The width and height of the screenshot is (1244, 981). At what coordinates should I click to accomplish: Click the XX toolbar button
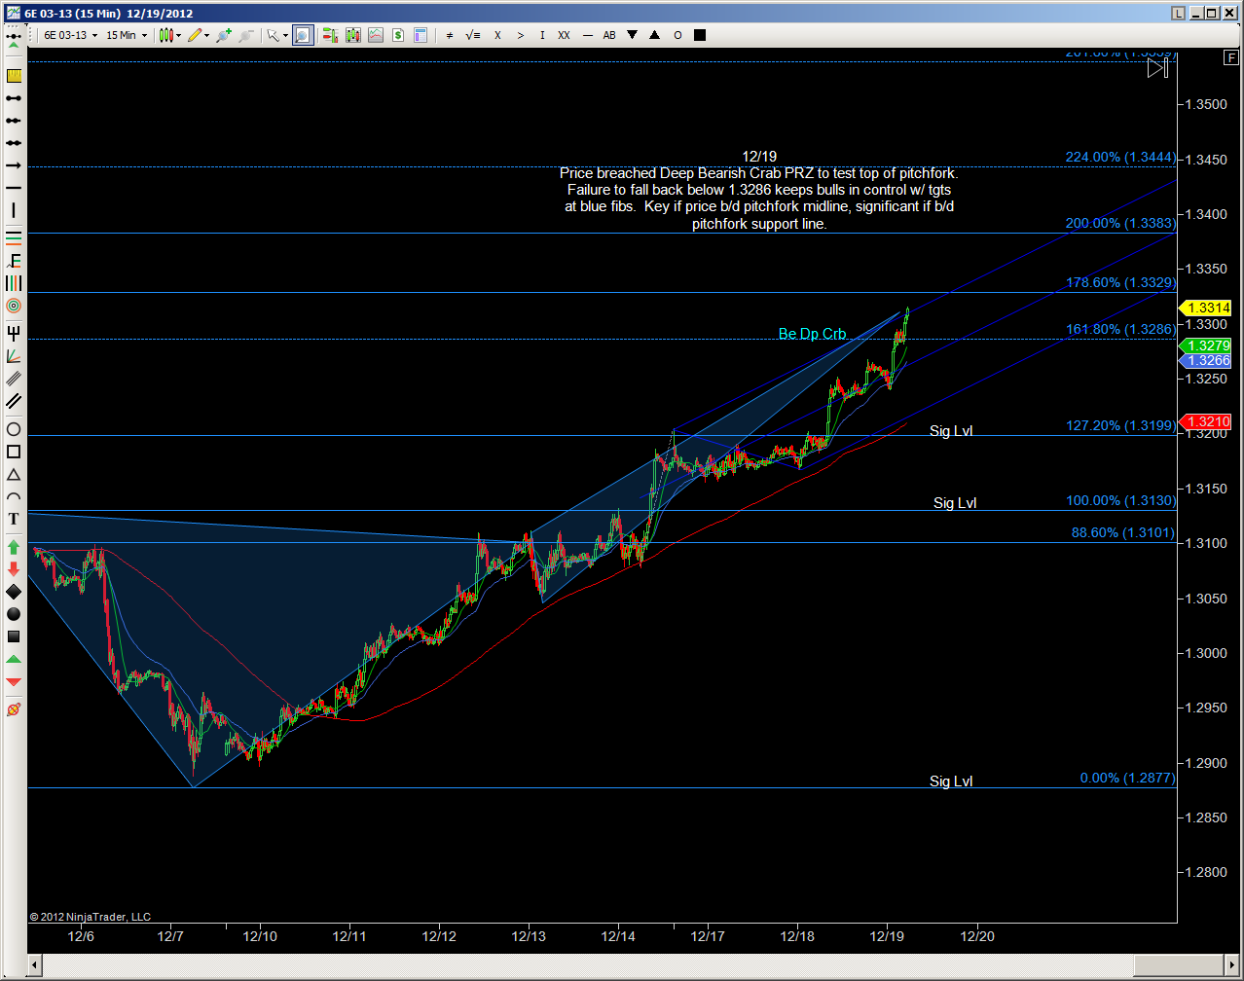(x=564, y=35)
